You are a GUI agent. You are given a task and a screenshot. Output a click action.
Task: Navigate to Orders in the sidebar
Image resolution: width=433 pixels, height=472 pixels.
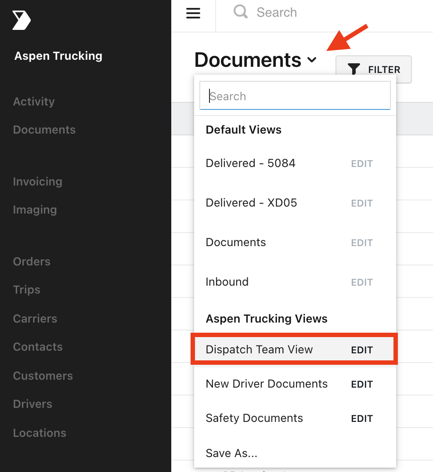[32, 261]
